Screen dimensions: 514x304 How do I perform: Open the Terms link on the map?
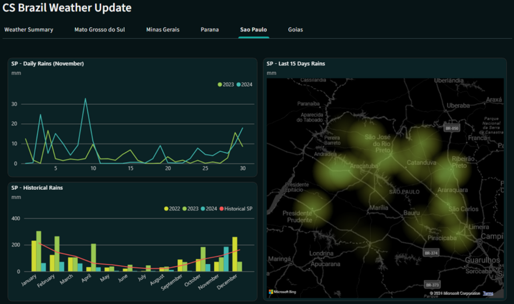click(x=488, y=293)
